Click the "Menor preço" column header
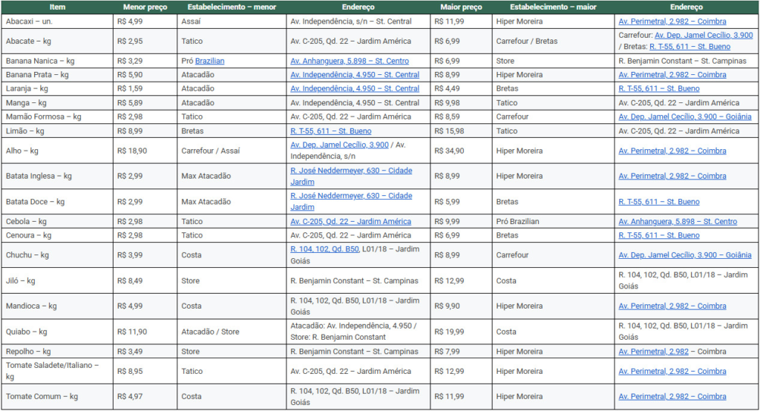The image size is (760, 411). (x=145, y=7)
